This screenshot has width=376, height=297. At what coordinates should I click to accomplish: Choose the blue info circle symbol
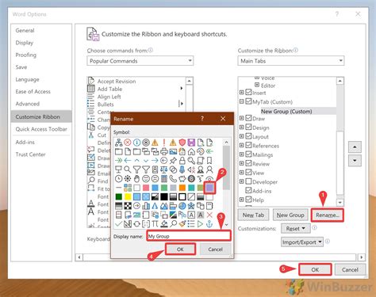click(x=136, y=143)
